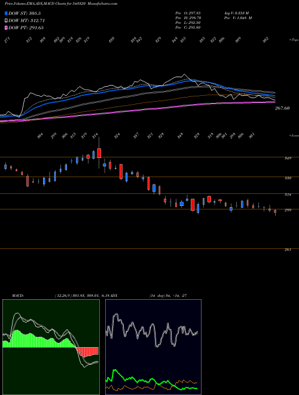Select the 'DOW PT: 291.65' legend text
299x395 pixels.
(x=26, y=28)
